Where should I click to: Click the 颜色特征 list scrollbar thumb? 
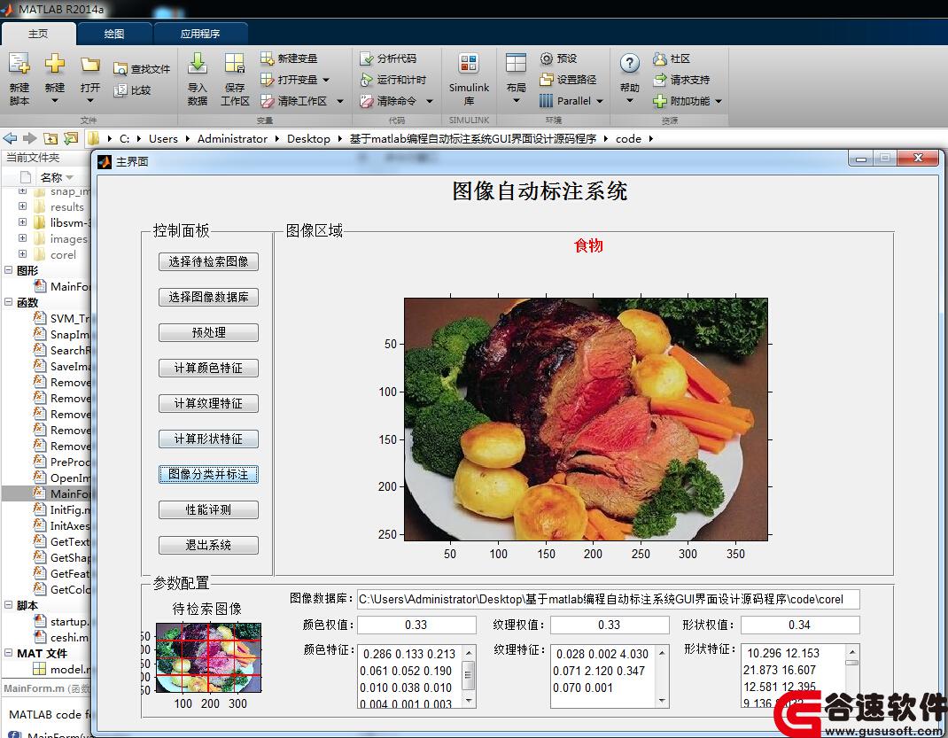tap(469, 675)
